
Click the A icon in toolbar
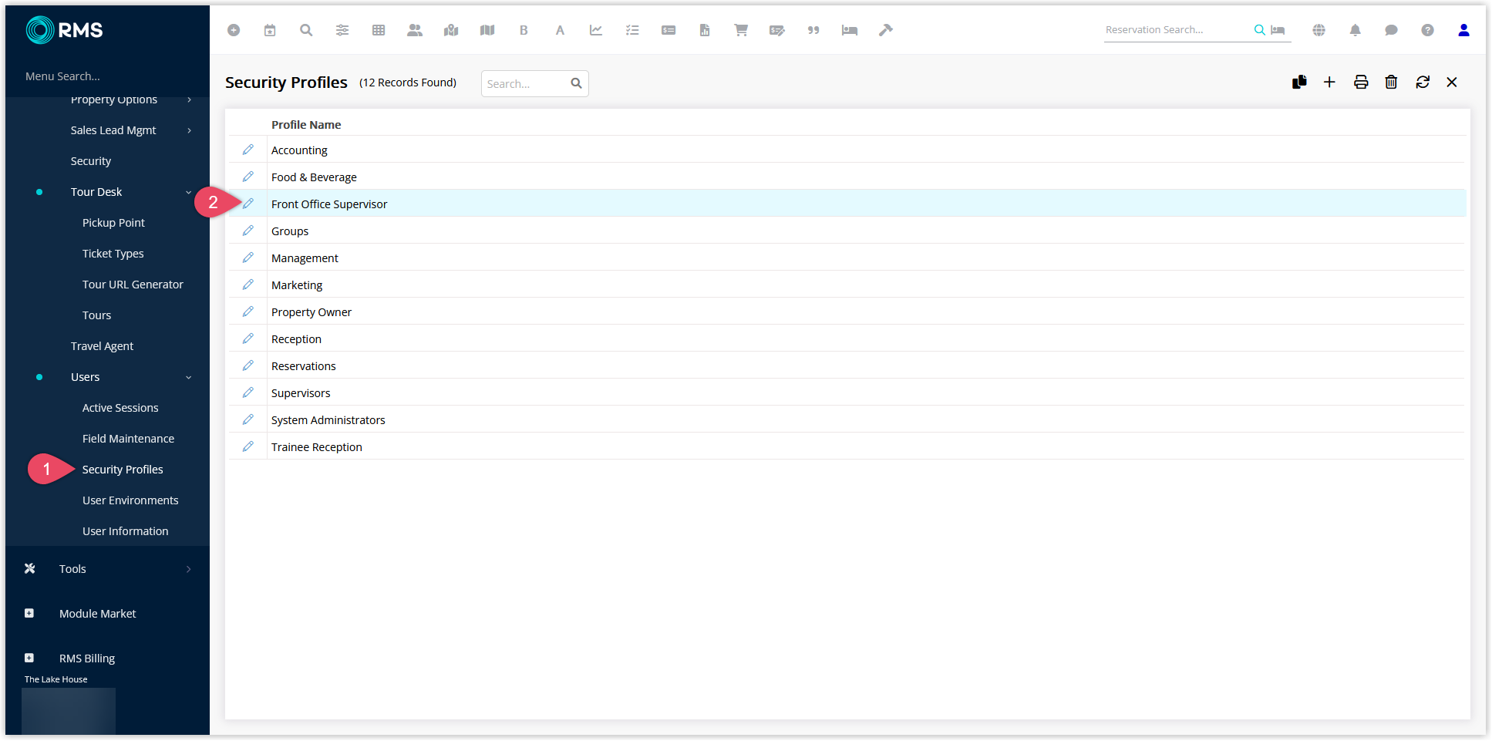pyautogui.click(x=560, y=30)
